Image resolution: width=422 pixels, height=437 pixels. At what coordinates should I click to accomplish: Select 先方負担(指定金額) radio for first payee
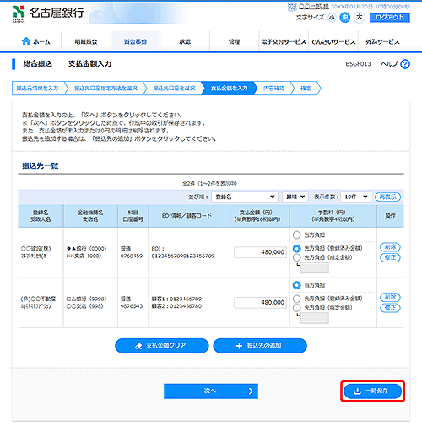[x=297, y=257]
